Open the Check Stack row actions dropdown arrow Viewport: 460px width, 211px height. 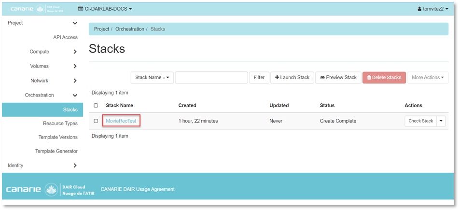[441, 121]
